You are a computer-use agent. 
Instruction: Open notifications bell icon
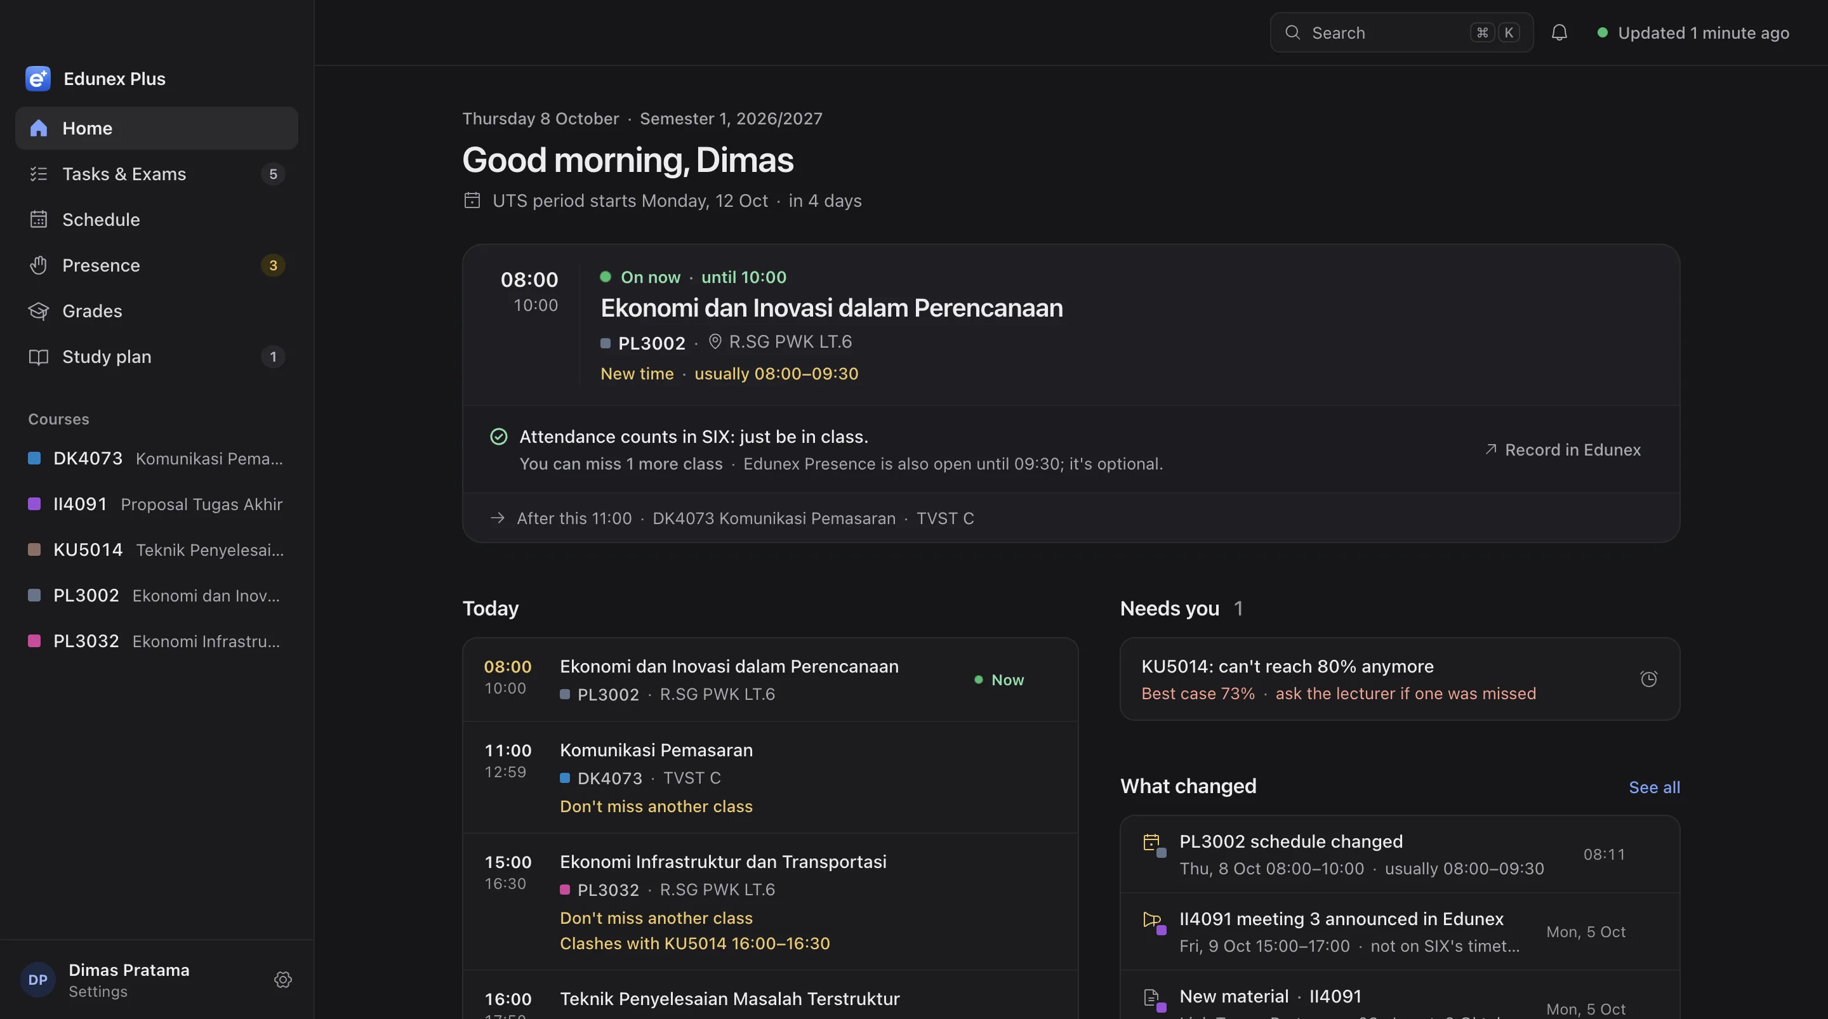(1559, 32)
